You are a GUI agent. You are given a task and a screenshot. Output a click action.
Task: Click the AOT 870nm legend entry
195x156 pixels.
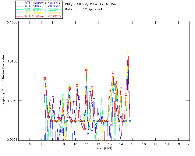(39, 13)
